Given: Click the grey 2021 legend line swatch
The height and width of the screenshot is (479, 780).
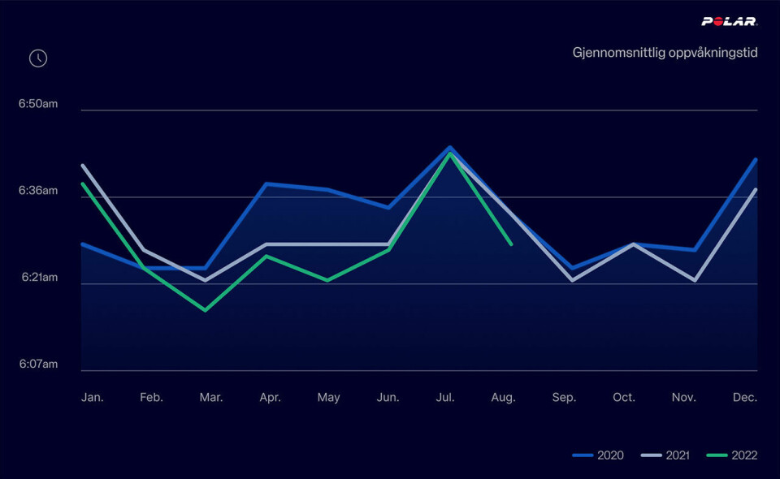Looking at the screenshot, I should (x=650, y=455).
